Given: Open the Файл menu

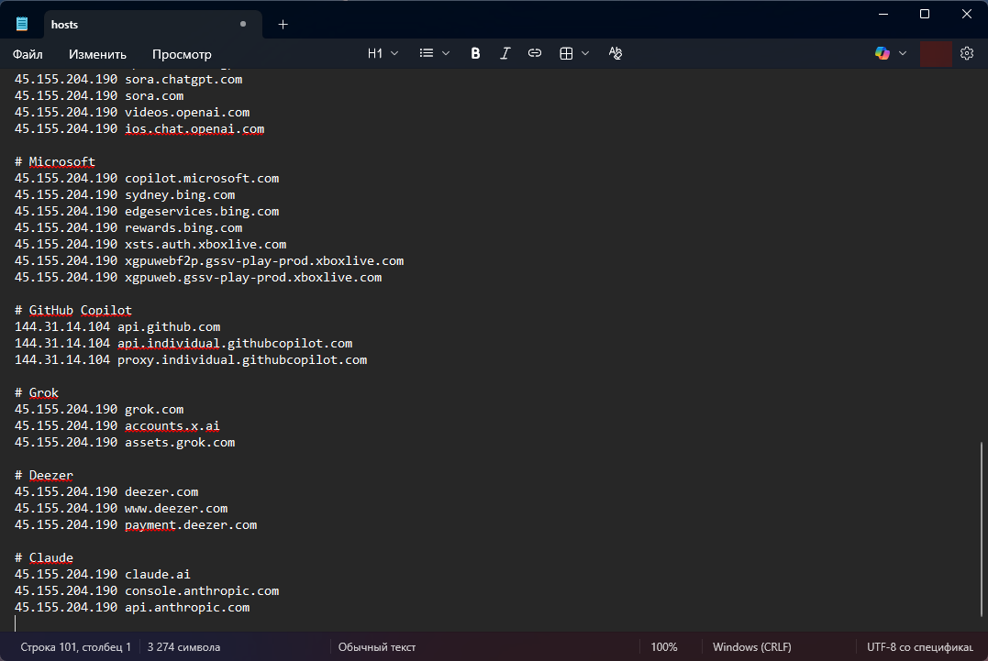Looking at the screenshot, I should click(28, 54).
